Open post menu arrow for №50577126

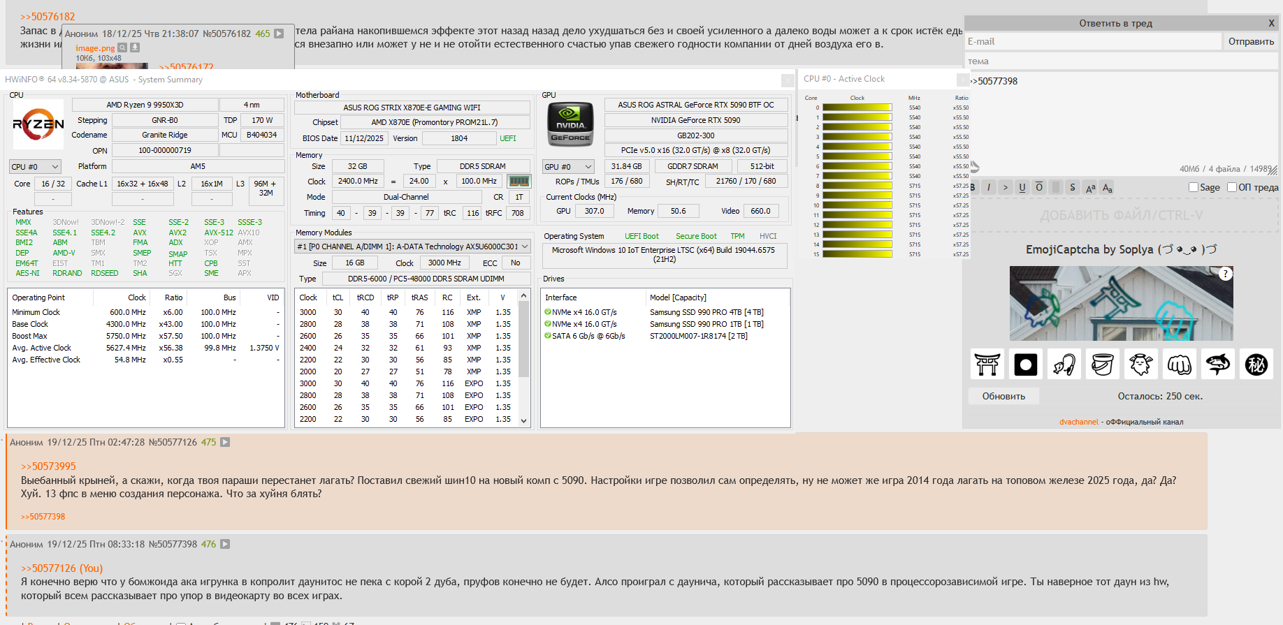pyautogui.click(x=225, y=442)
